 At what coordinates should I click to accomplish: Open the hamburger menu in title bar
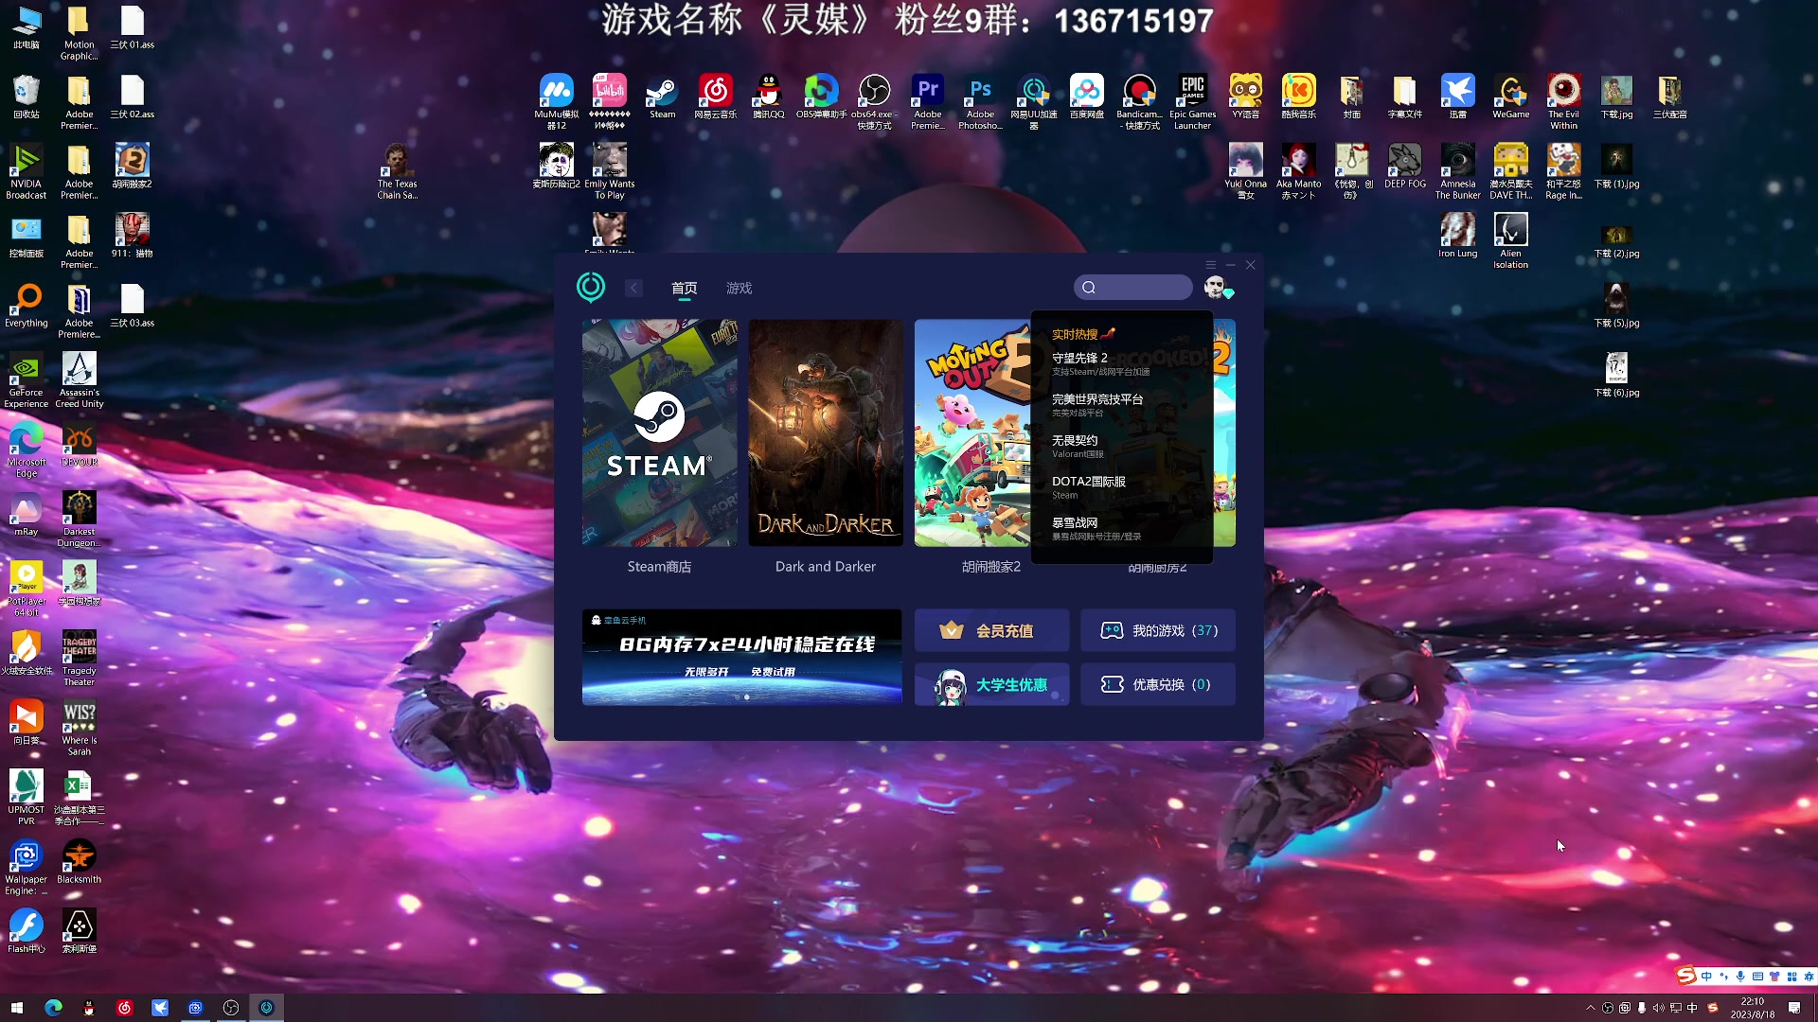pyautogui.click(x=1210, y=265)
